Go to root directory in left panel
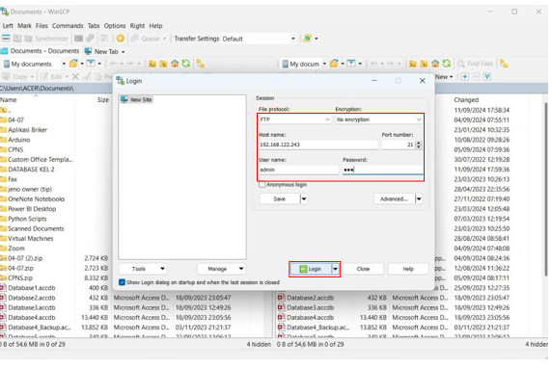 pos(163,64)
